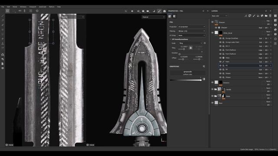Click the pause engine icon in top toolbar
Viewport: 278px width, 156px height.
click(x=132, y=11)
